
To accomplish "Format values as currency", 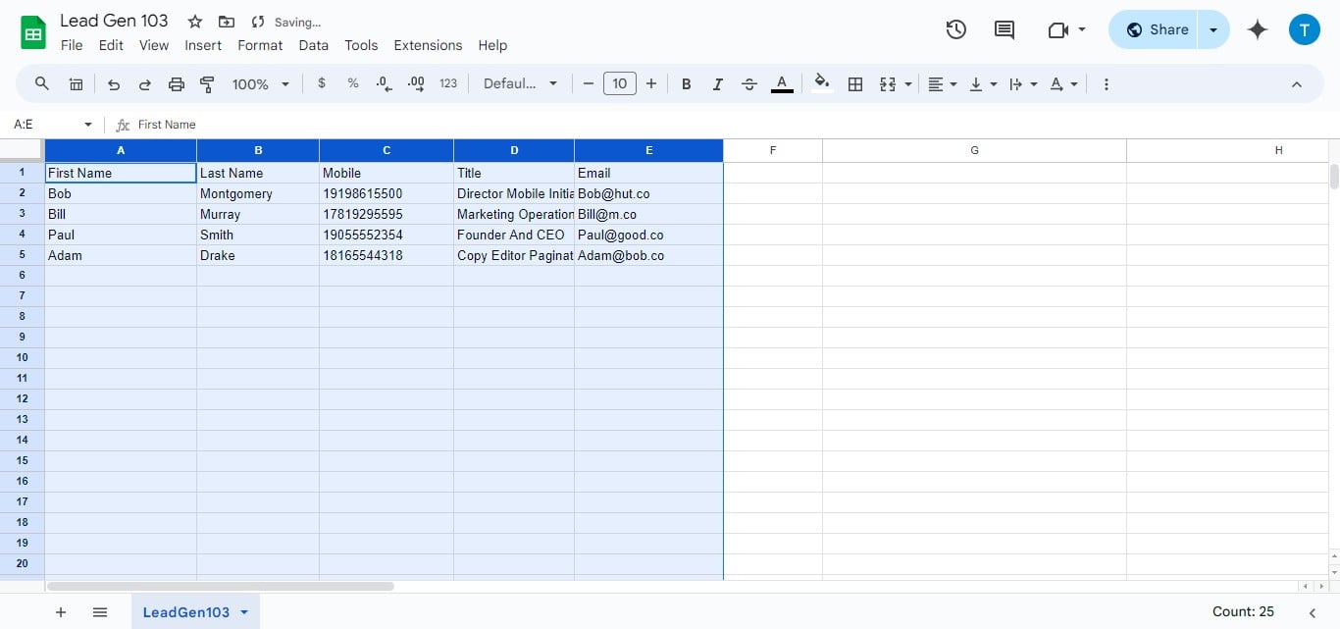I will point(322,83).
